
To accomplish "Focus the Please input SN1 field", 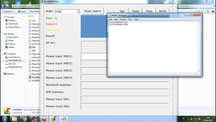I will coord(125,99).
